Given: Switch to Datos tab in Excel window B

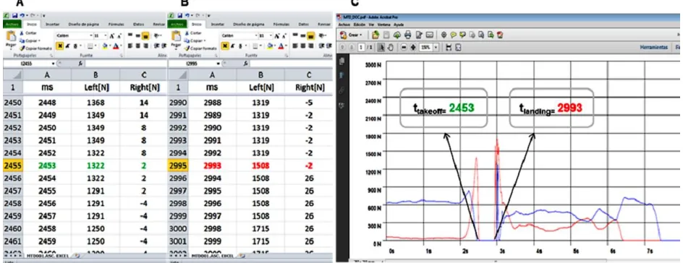Looking at the screenshot, I should 304,25.
